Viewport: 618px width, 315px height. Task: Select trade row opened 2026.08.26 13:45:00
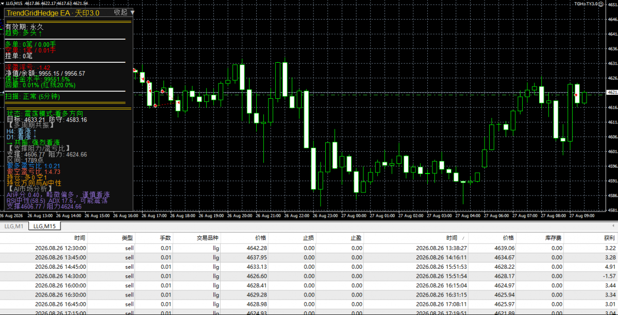(309, 257)
